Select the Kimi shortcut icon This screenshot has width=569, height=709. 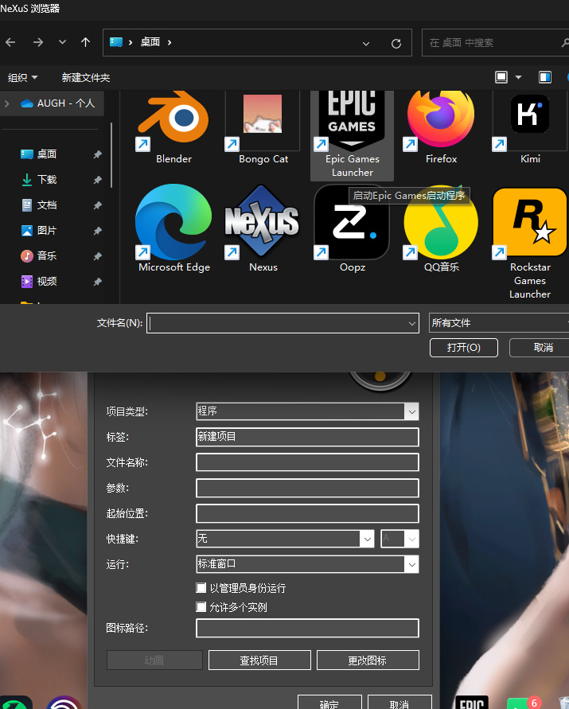click(x=530, y=122)
